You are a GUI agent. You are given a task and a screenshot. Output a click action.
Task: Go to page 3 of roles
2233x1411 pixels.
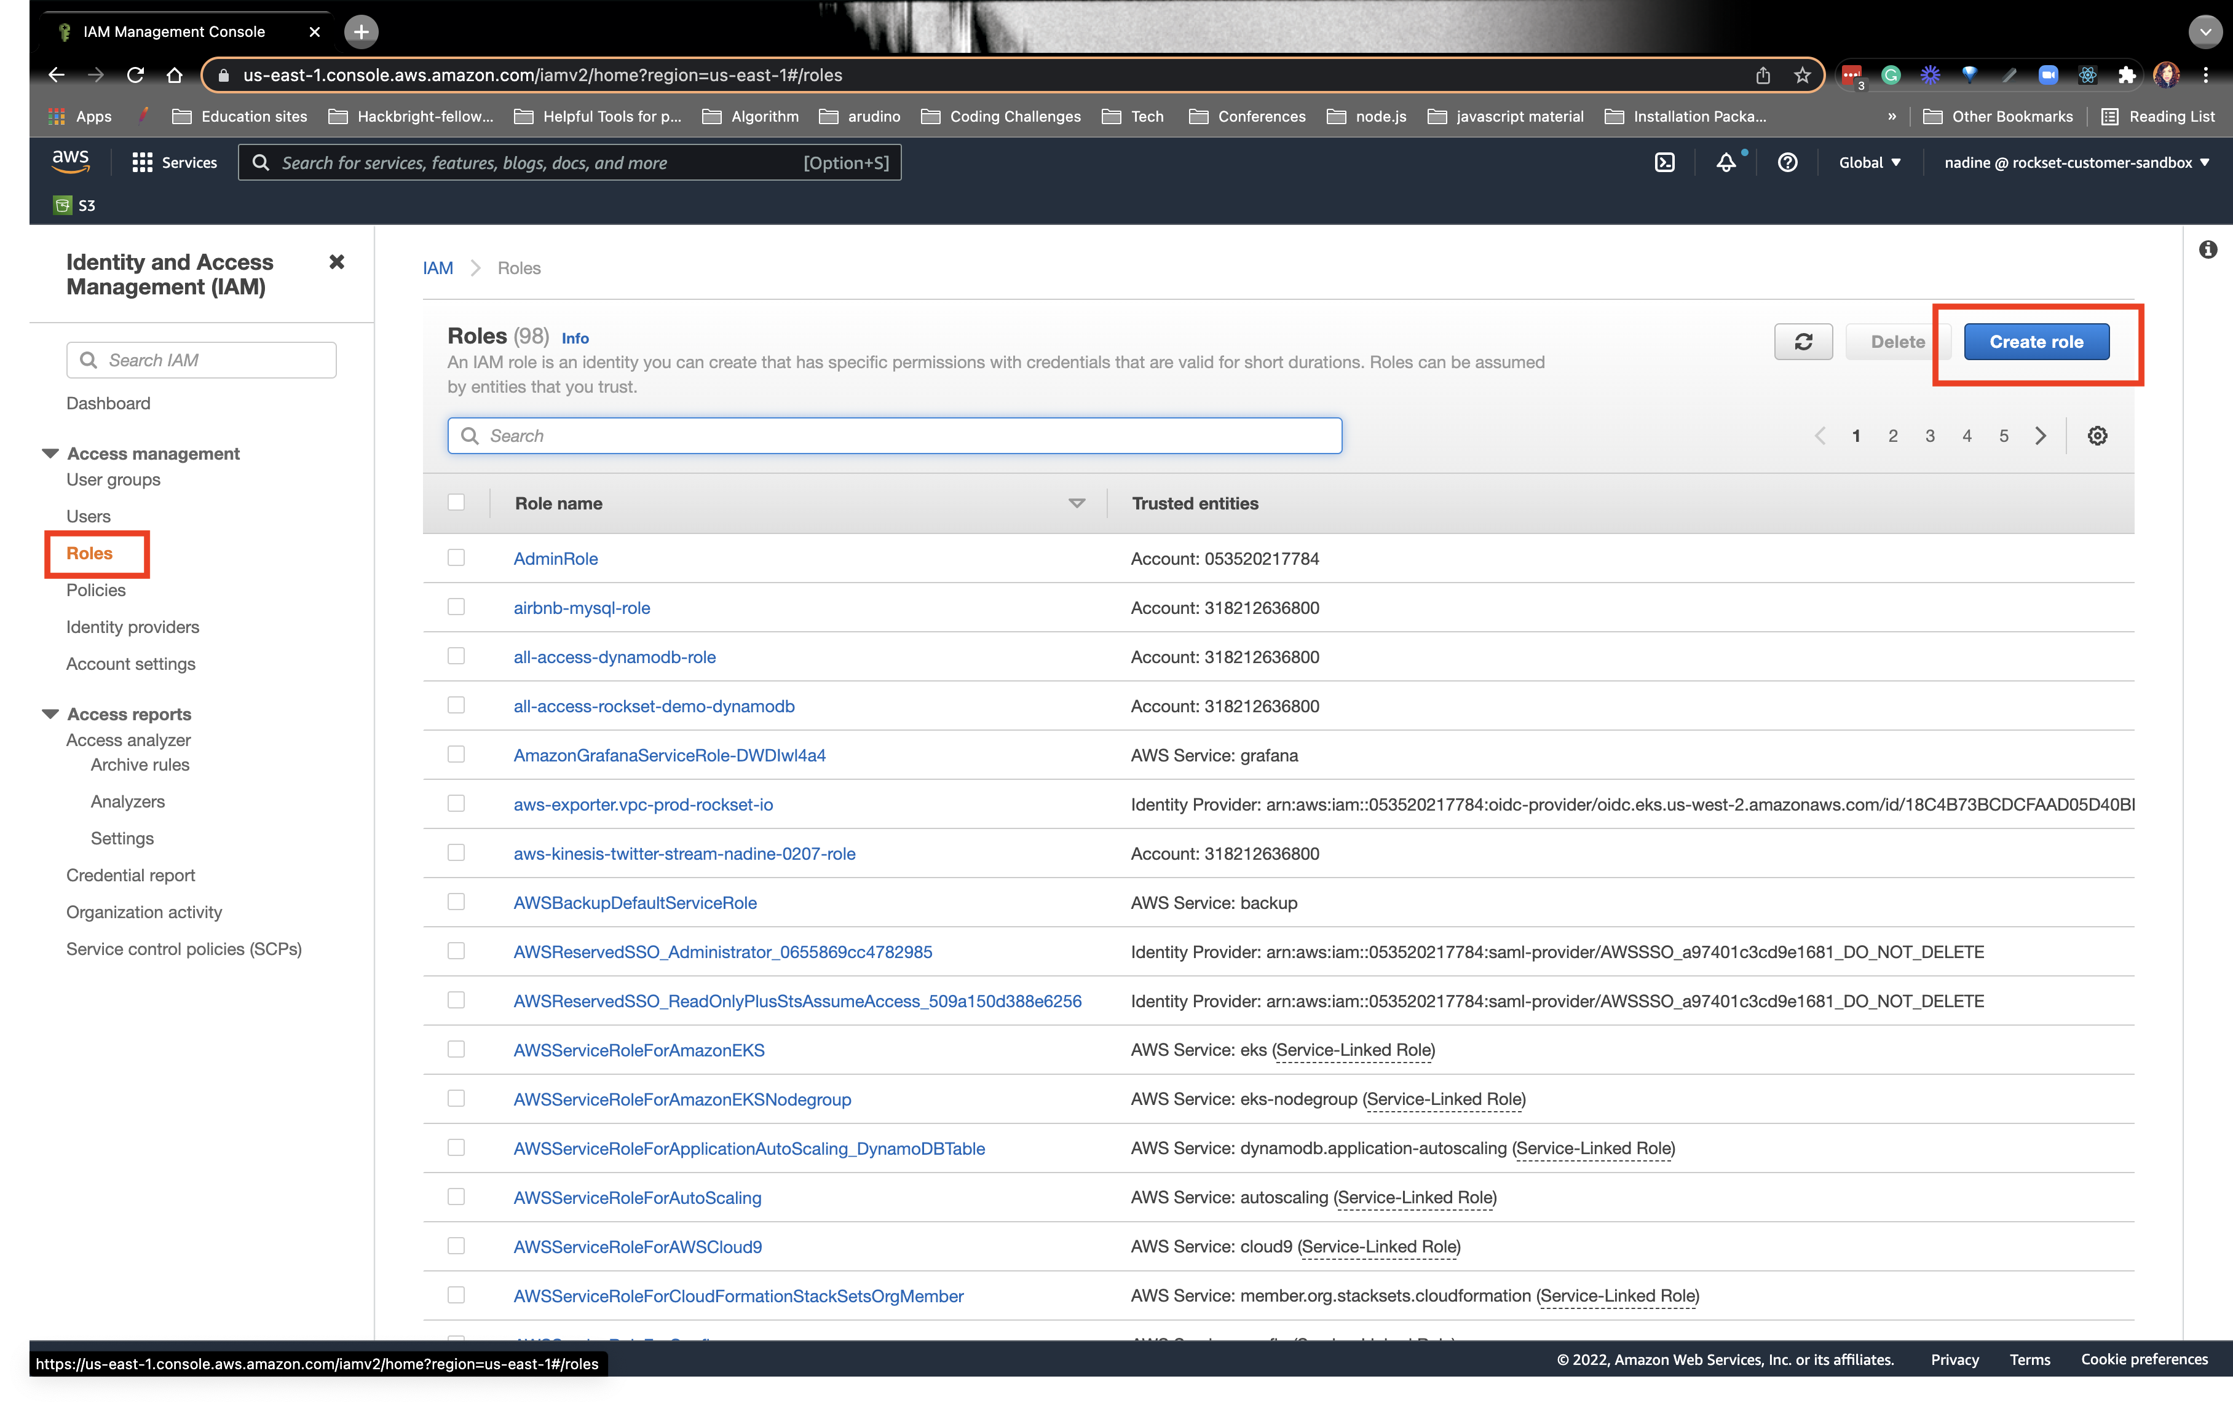click(x=1930, y=436)
